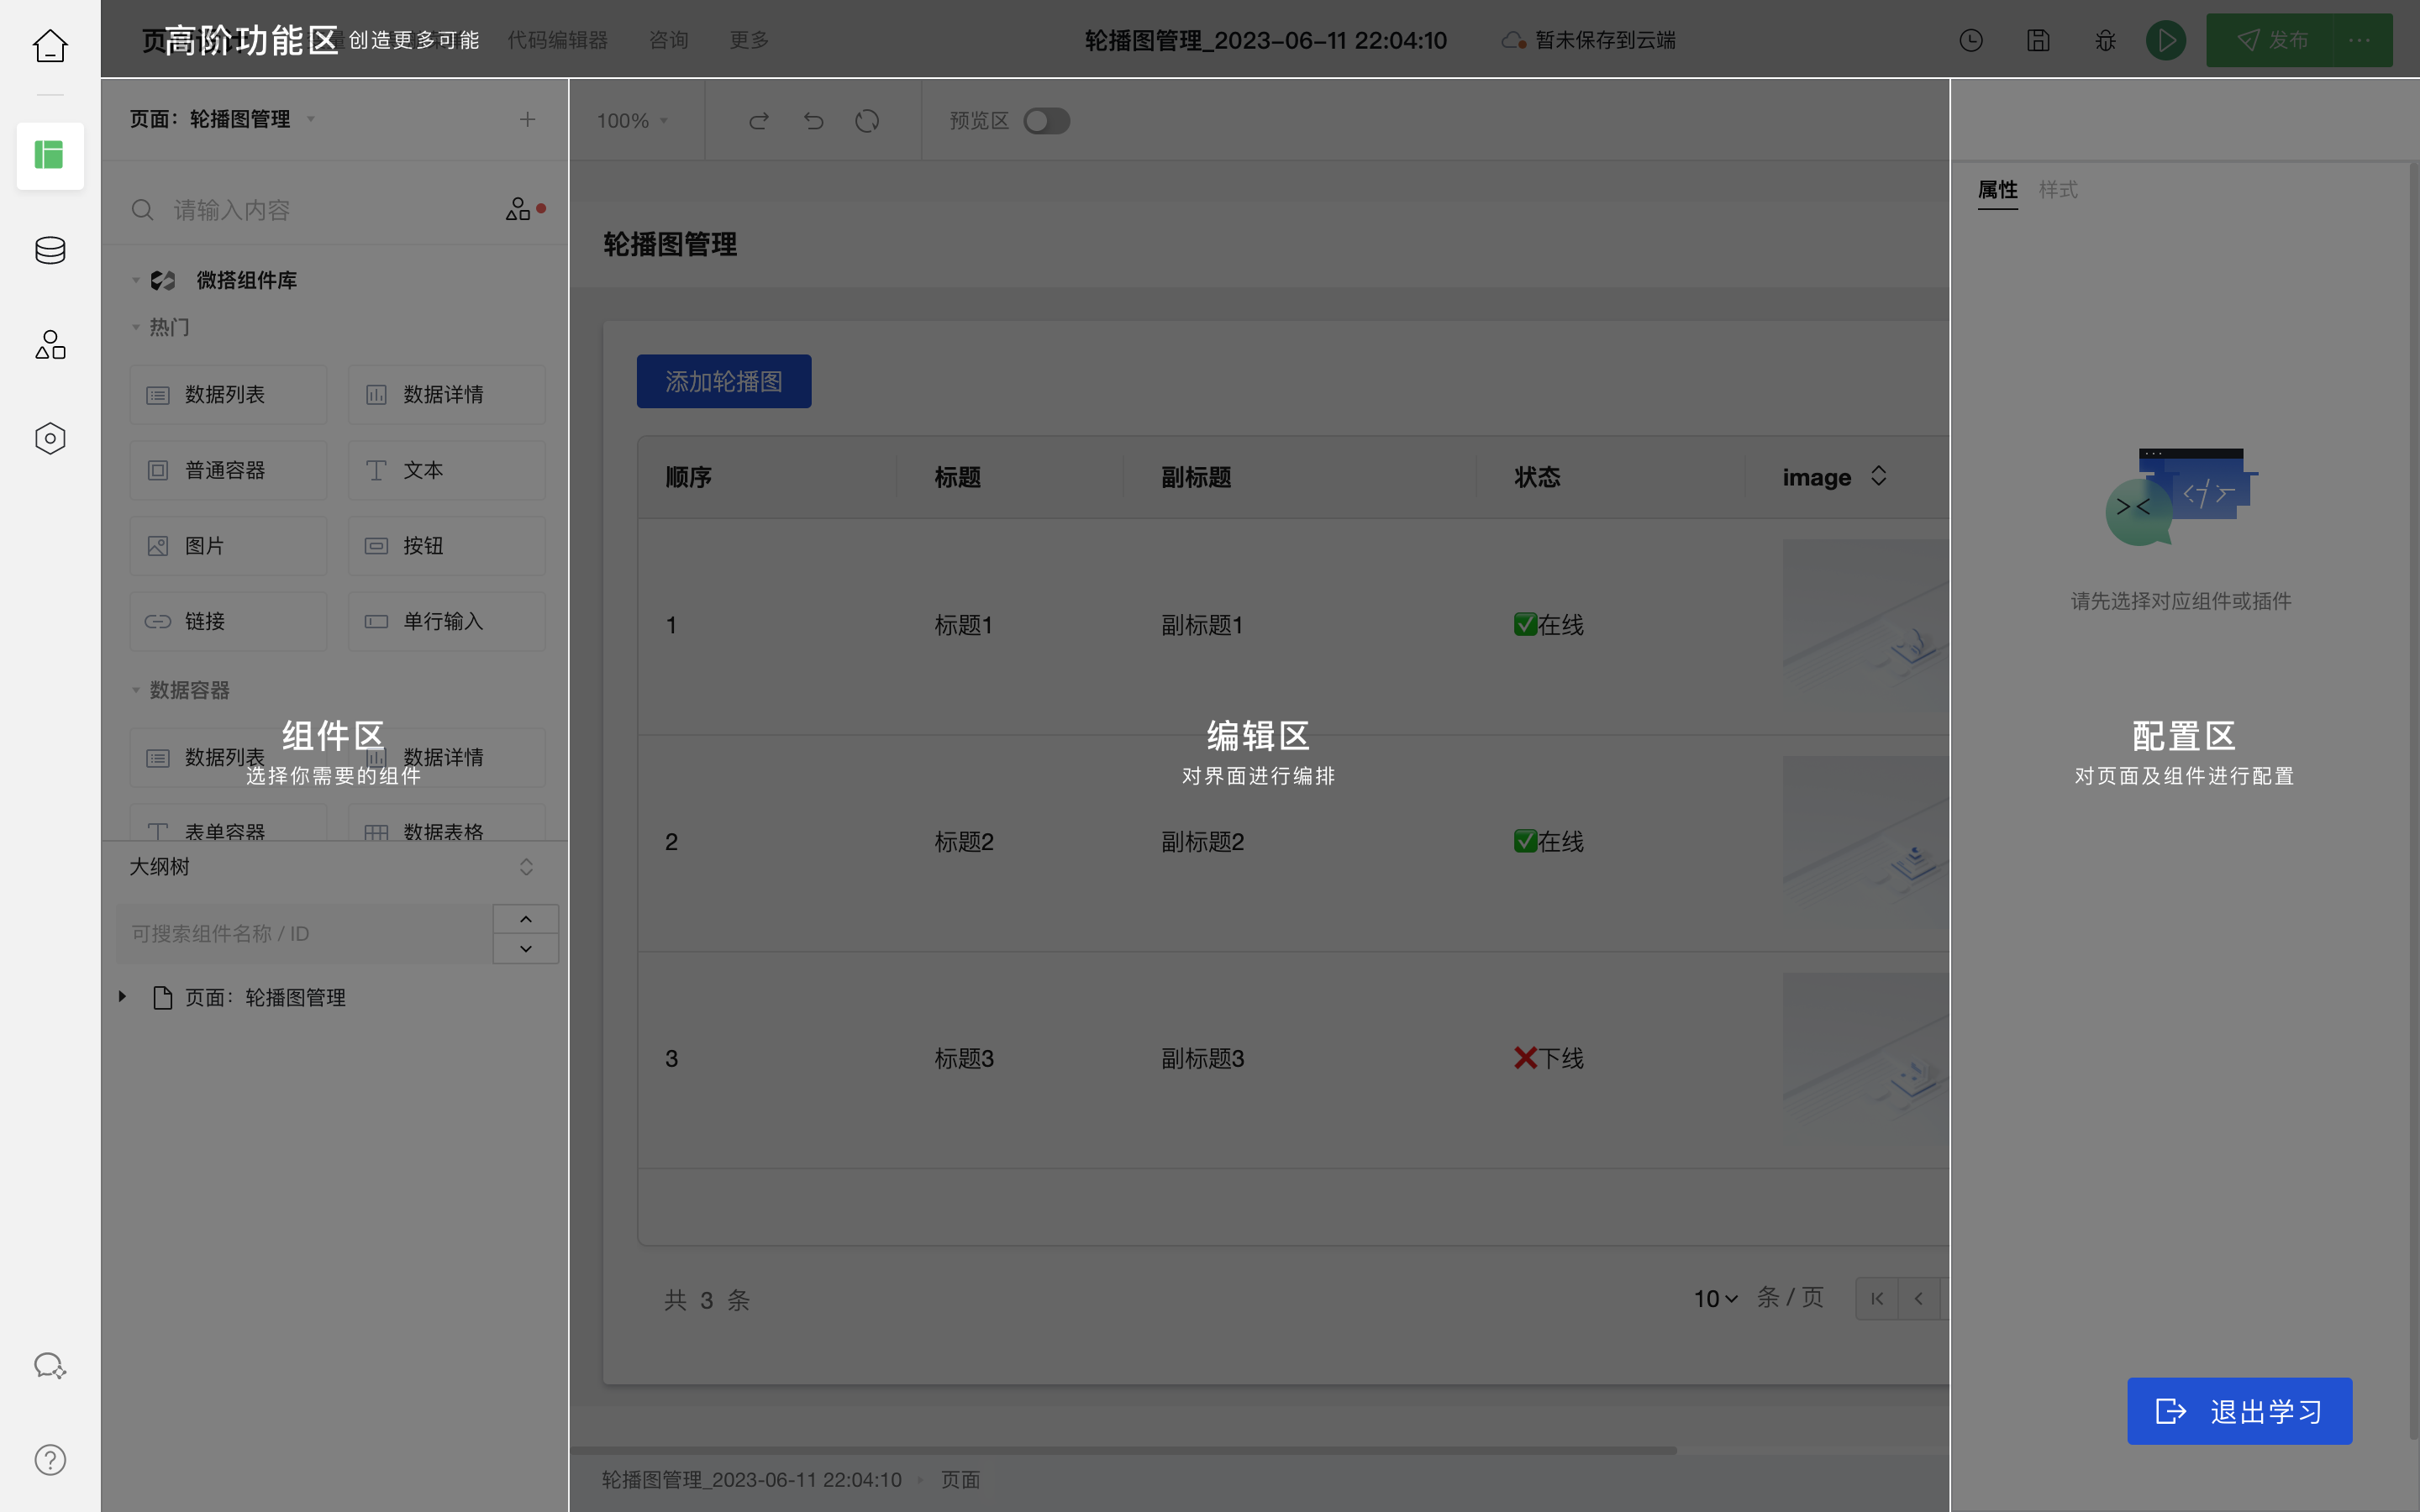Click the 添加轮播图 button
The height and width of the screenshot is (1512, 2420).
click(724, 381)
